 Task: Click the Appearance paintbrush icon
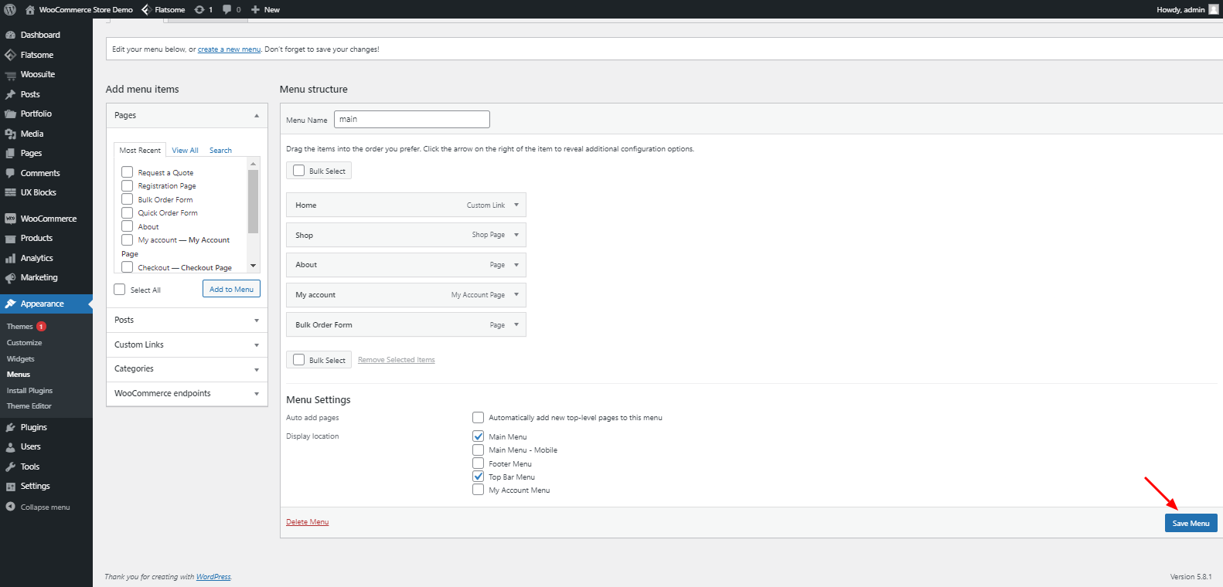[10, 304]
